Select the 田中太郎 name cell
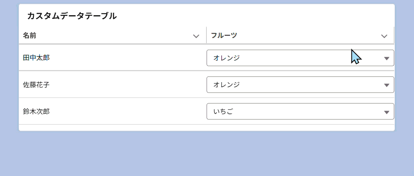Viewport: 414px width, 176px height. pos(36,58)
